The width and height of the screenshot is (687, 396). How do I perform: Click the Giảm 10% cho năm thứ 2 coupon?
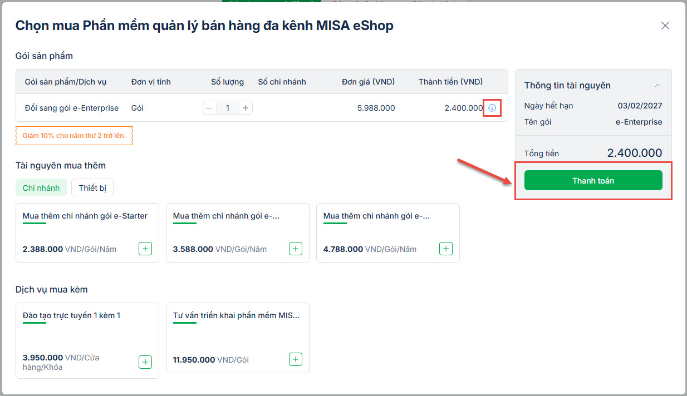(x=74, y=136)
